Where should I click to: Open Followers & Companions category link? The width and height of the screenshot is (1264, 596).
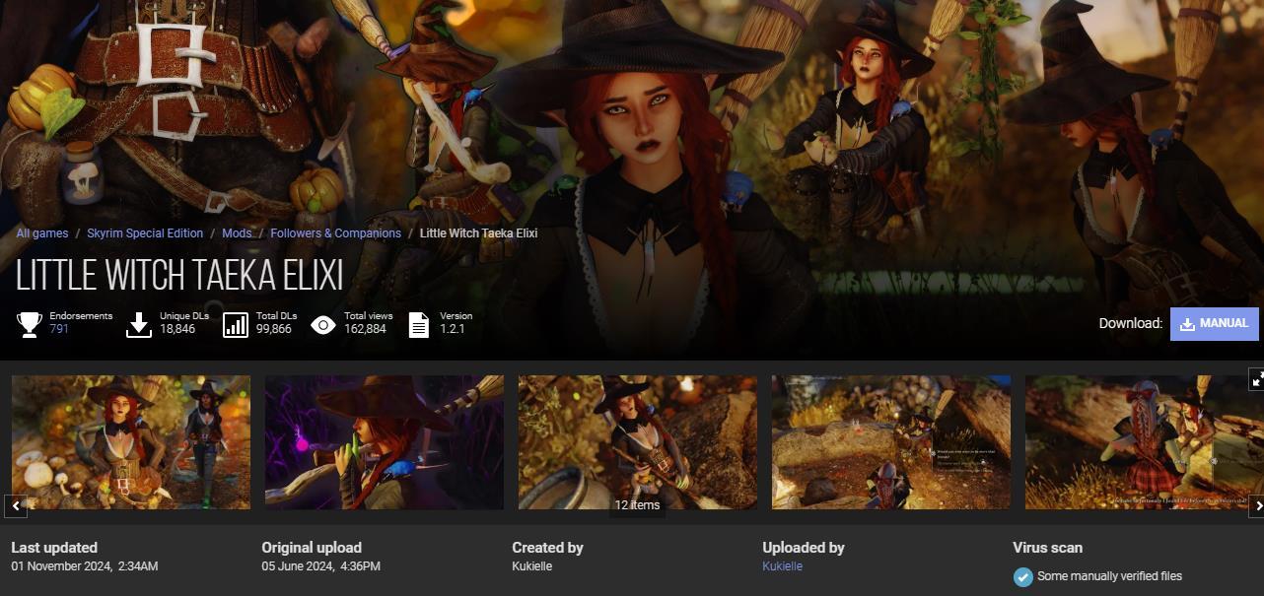[335, 233]
